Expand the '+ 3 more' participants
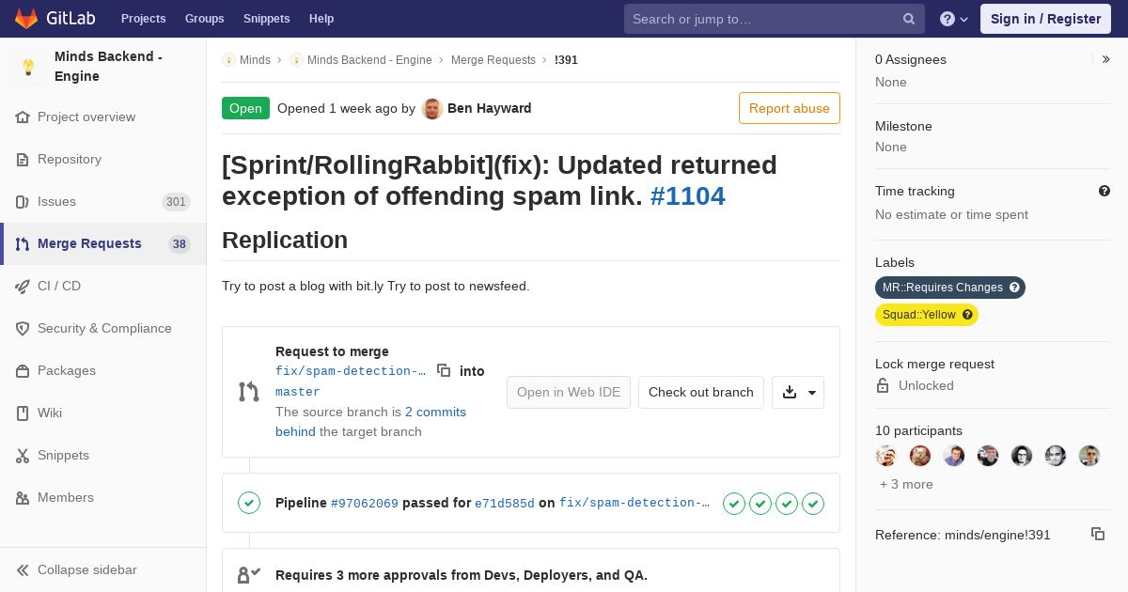Screen dimensions: 1128x592 [x=906, y=484]
